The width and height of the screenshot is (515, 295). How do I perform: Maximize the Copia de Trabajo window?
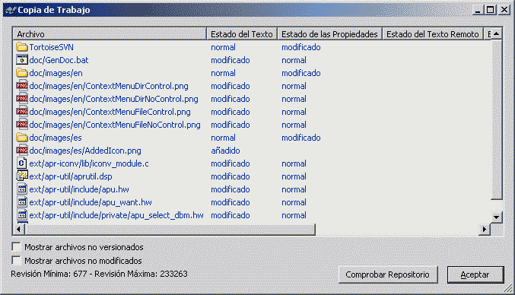coord(490,10)
